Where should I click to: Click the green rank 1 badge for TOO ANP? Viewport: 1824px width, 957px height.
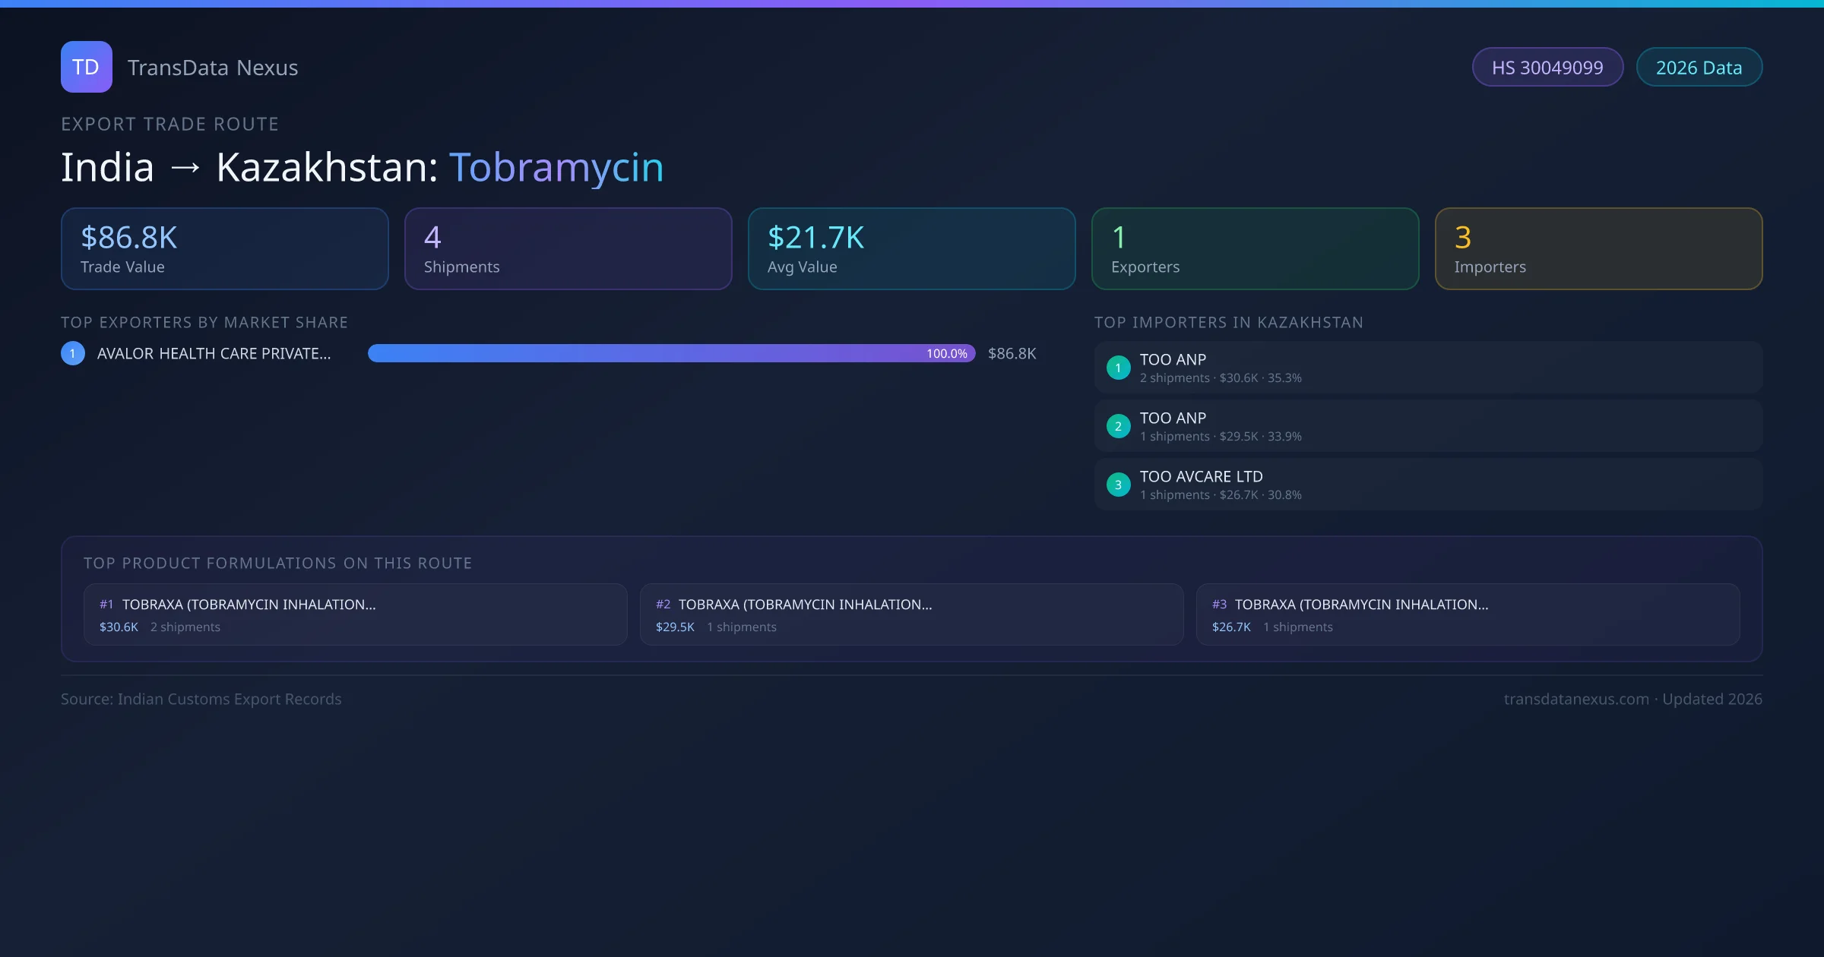tap(1118, 367)
